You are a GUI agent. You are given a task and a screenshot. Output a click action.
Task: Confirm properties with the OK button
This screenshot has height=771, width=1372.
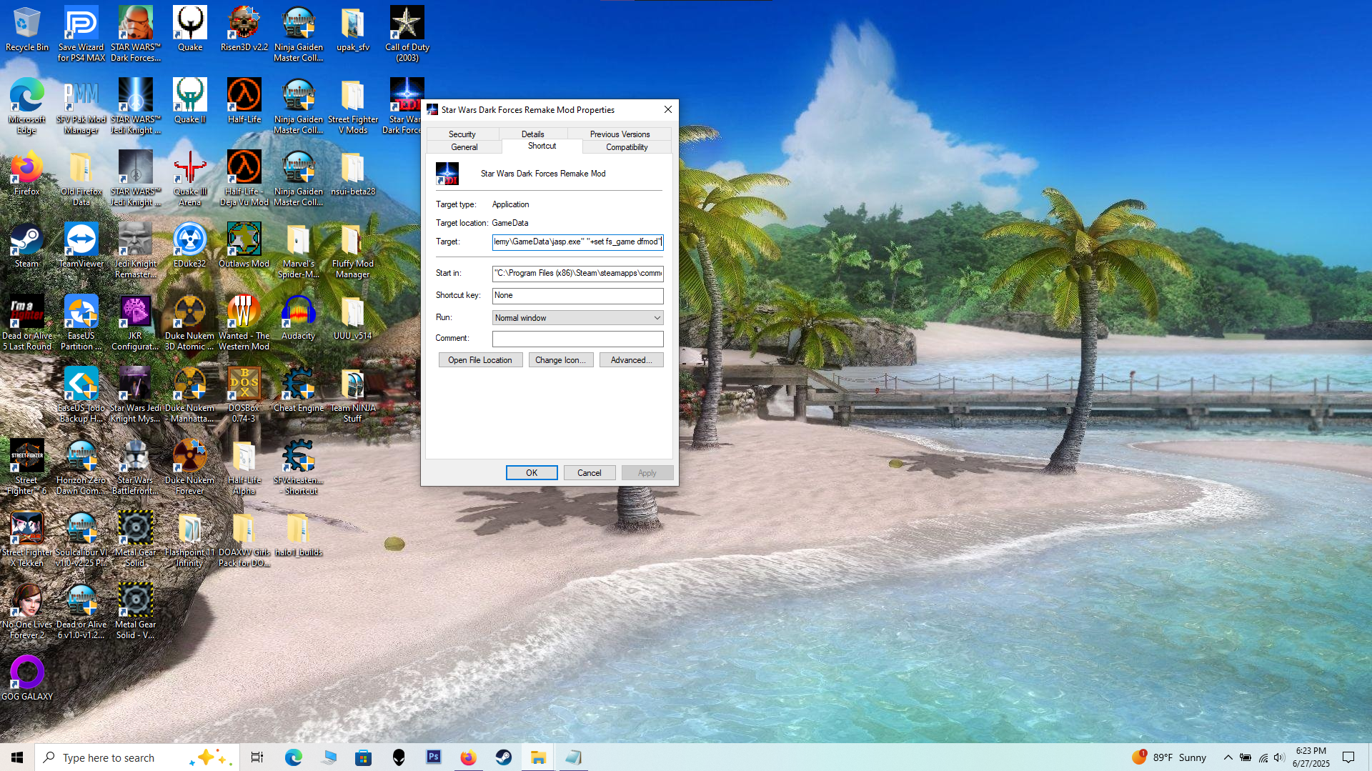click(532, 473)
